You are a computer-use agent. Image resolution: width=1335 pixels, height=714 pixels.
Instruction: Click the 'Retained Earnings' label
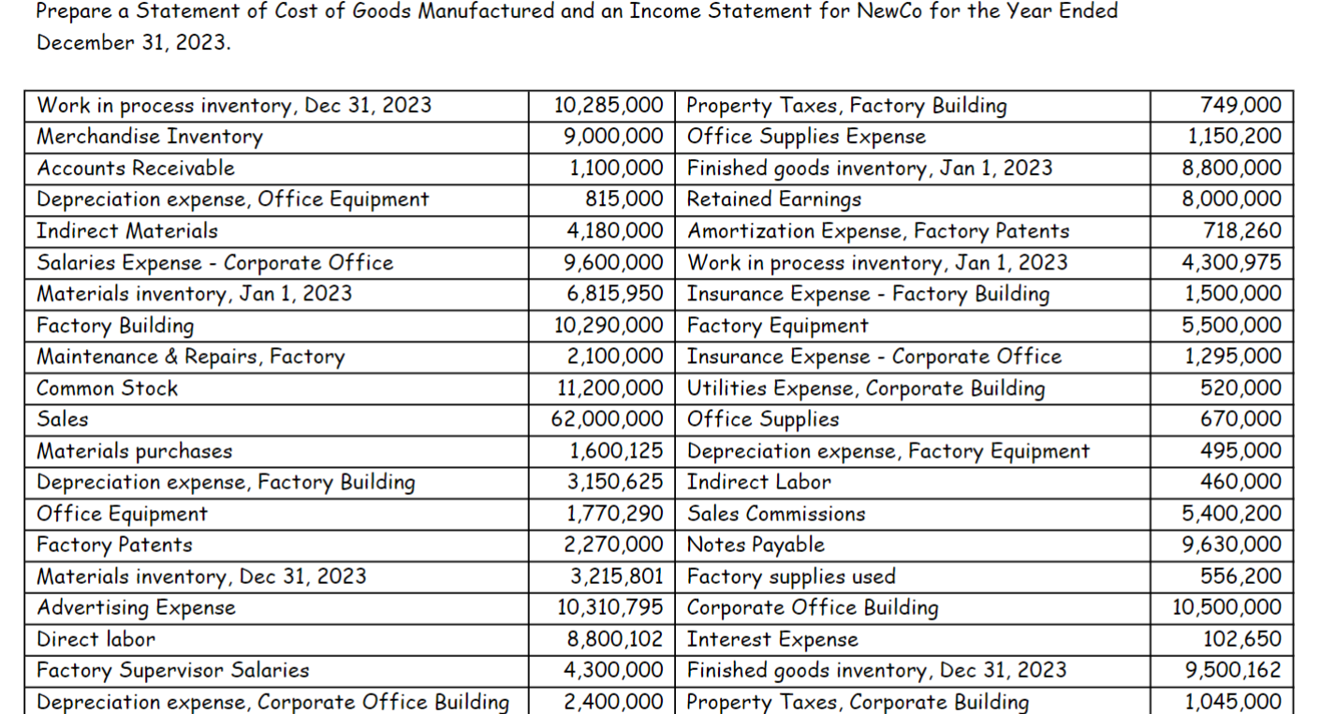pos(773,199)
